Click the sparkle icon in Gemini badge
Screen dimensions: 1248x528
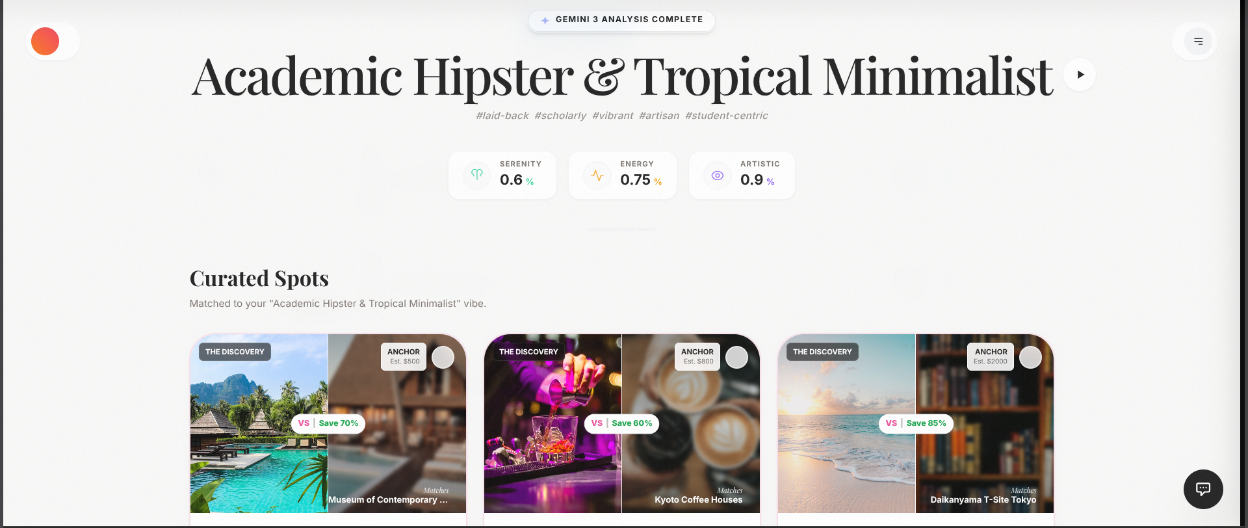point(545,20)
